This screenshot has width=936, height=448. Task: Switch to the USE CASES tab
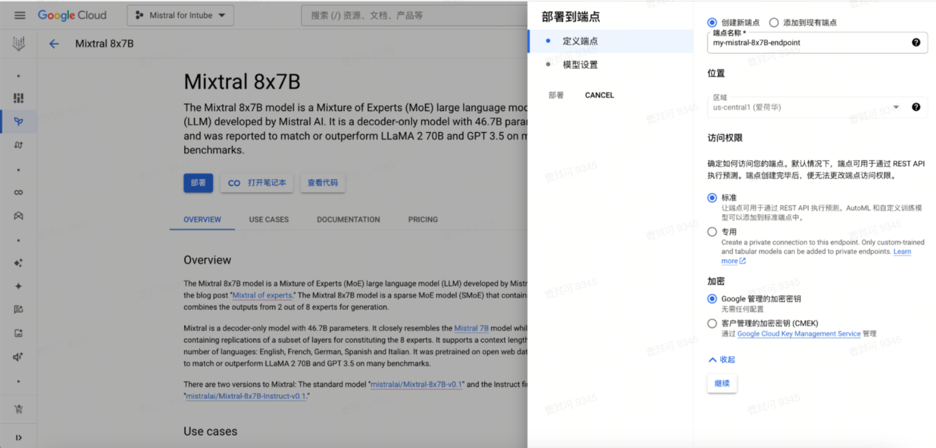(x=268, y=220)
